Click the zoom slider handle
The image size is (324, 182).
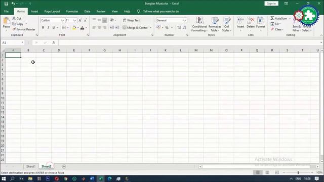click(x=298, y=172)
